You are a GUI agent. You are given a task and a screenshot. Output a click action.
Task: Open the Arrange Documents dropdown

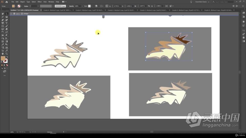(64, 2)
